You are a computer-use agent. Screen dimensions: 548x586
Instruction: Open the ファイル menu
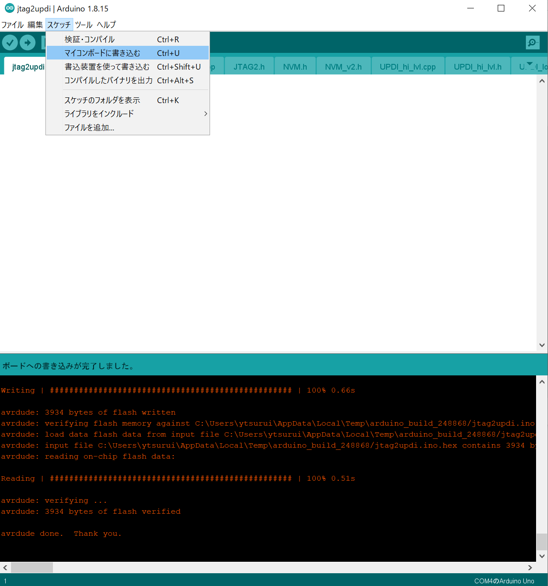12,25
